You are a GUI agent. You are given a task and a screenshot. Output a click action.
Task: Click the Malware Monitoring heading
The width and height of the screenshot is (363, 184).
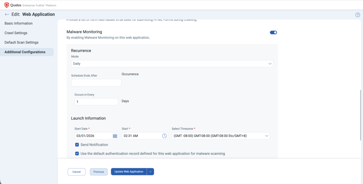[x=84, y=32]
